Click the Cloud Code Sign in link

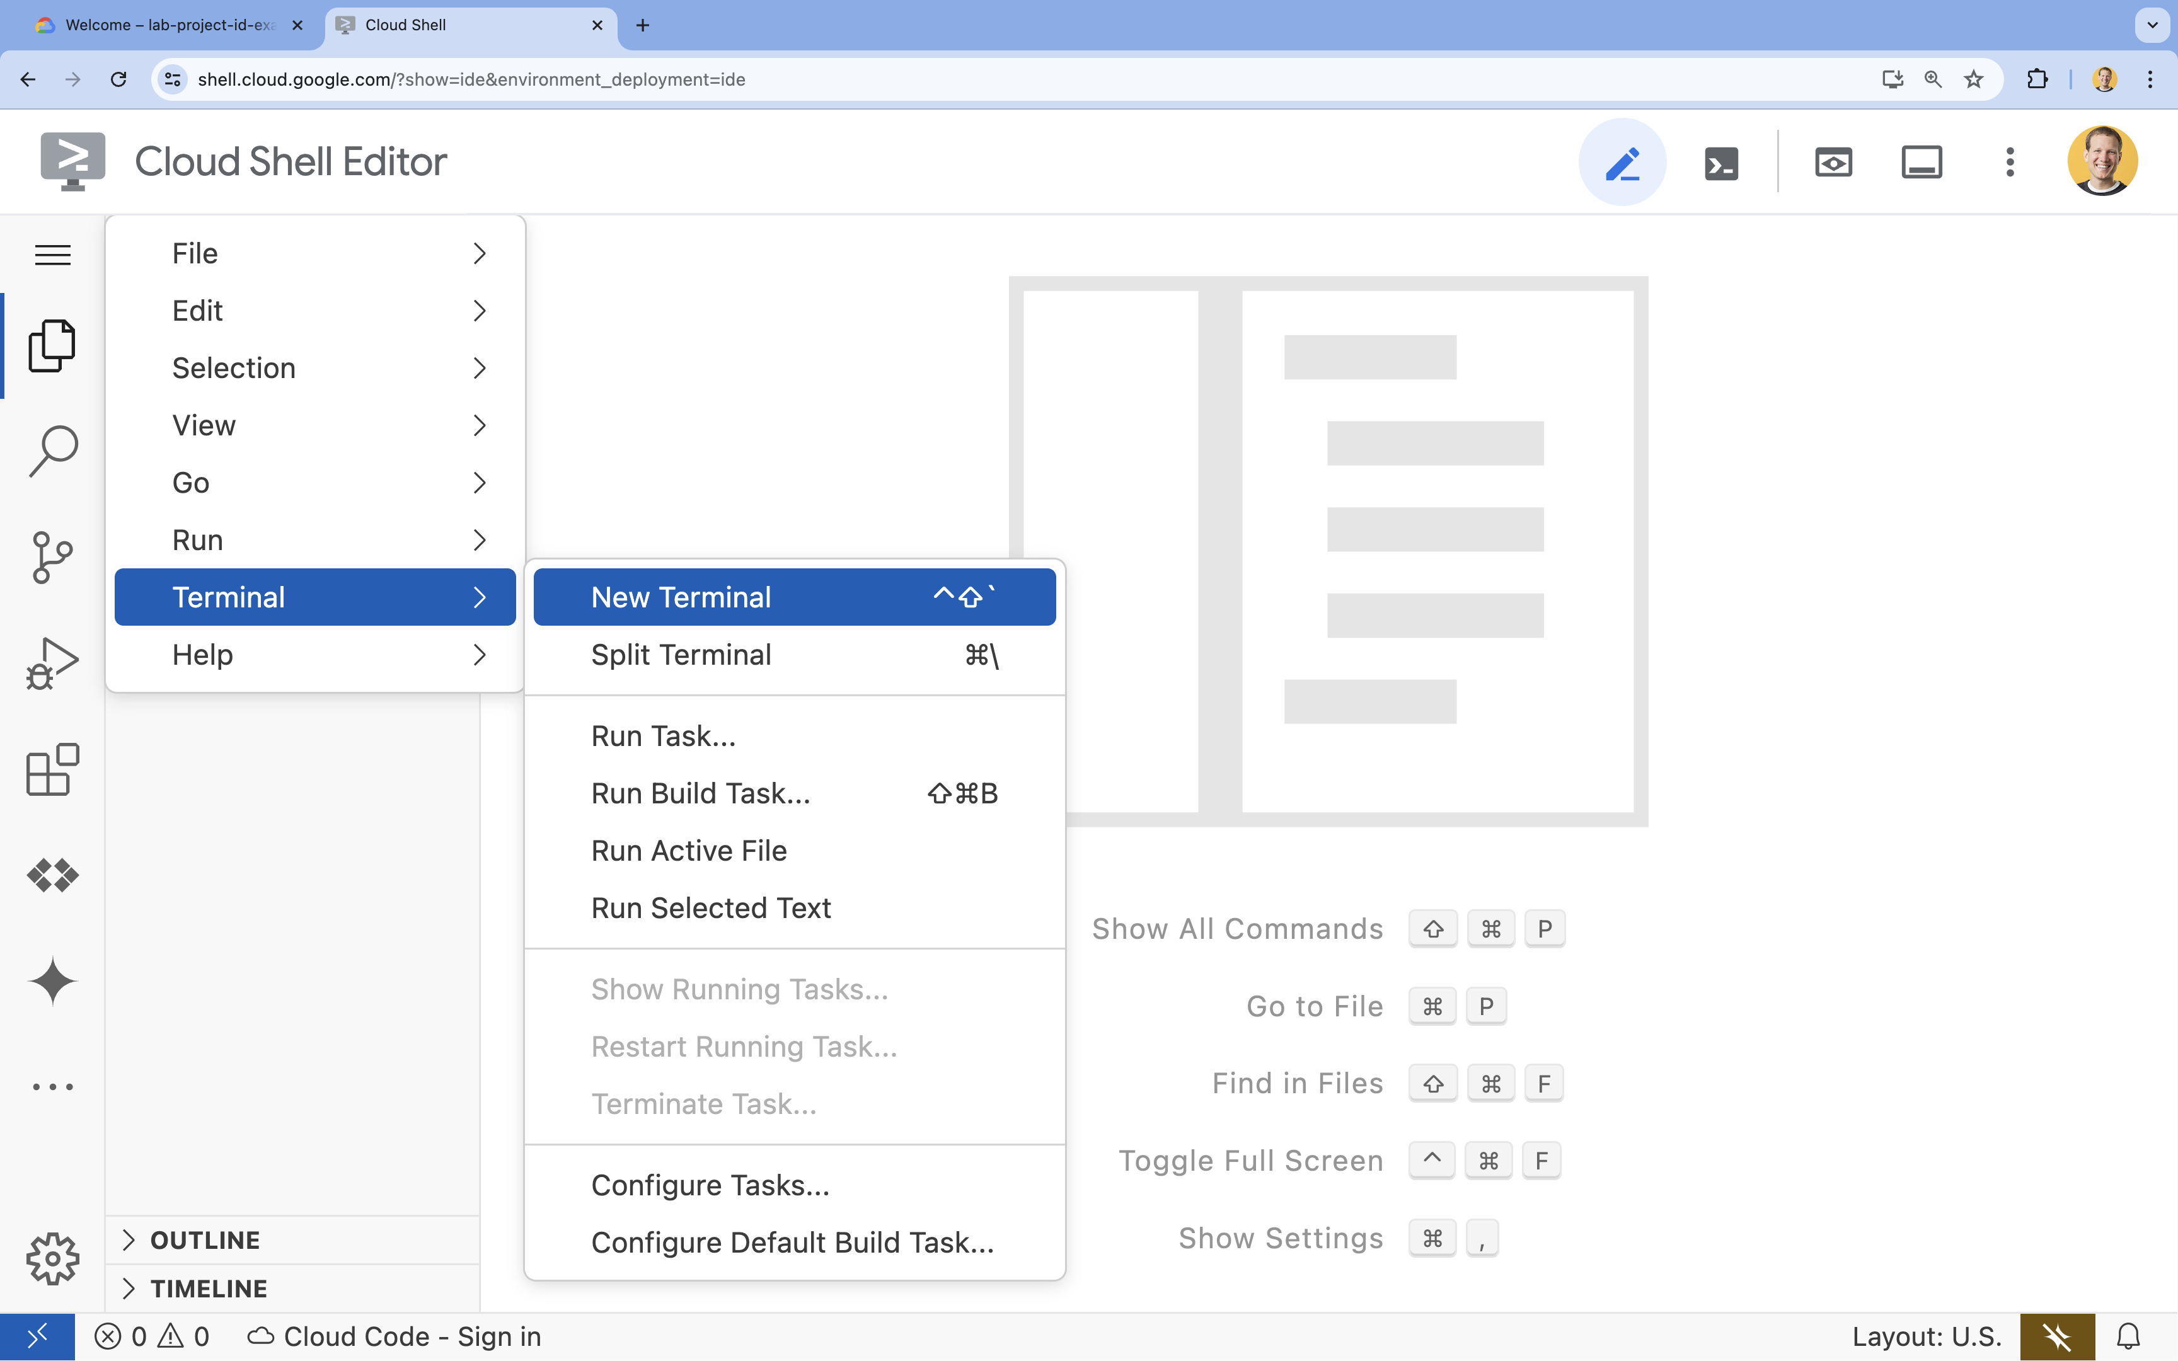[395, 1336]
